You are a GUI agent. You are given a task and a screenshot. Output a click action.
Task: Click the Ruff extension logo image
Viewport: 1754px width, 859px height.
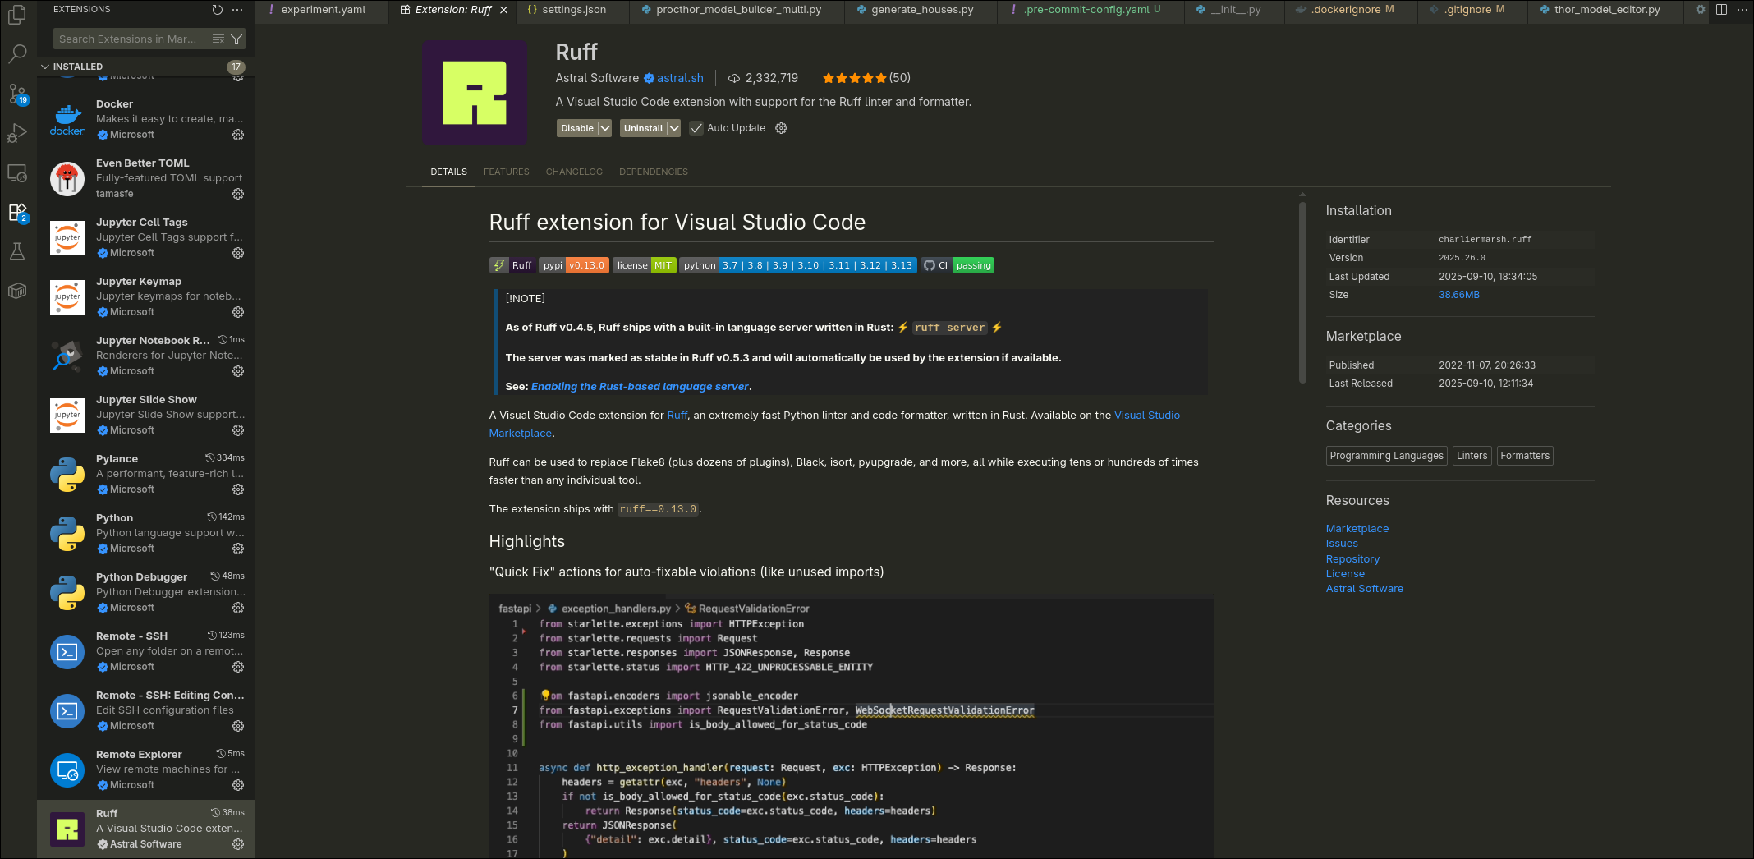[x=475, y=94]
